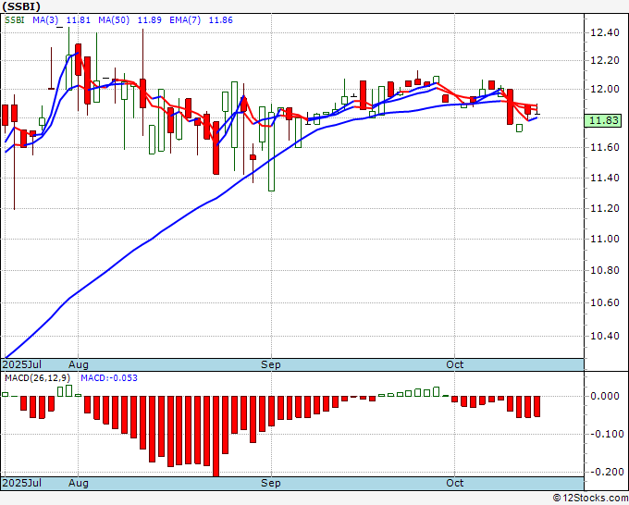Click the MA(50) legend label
Image resolution: width=629 pixels, height=505 pixels.
tap(114, 20)
